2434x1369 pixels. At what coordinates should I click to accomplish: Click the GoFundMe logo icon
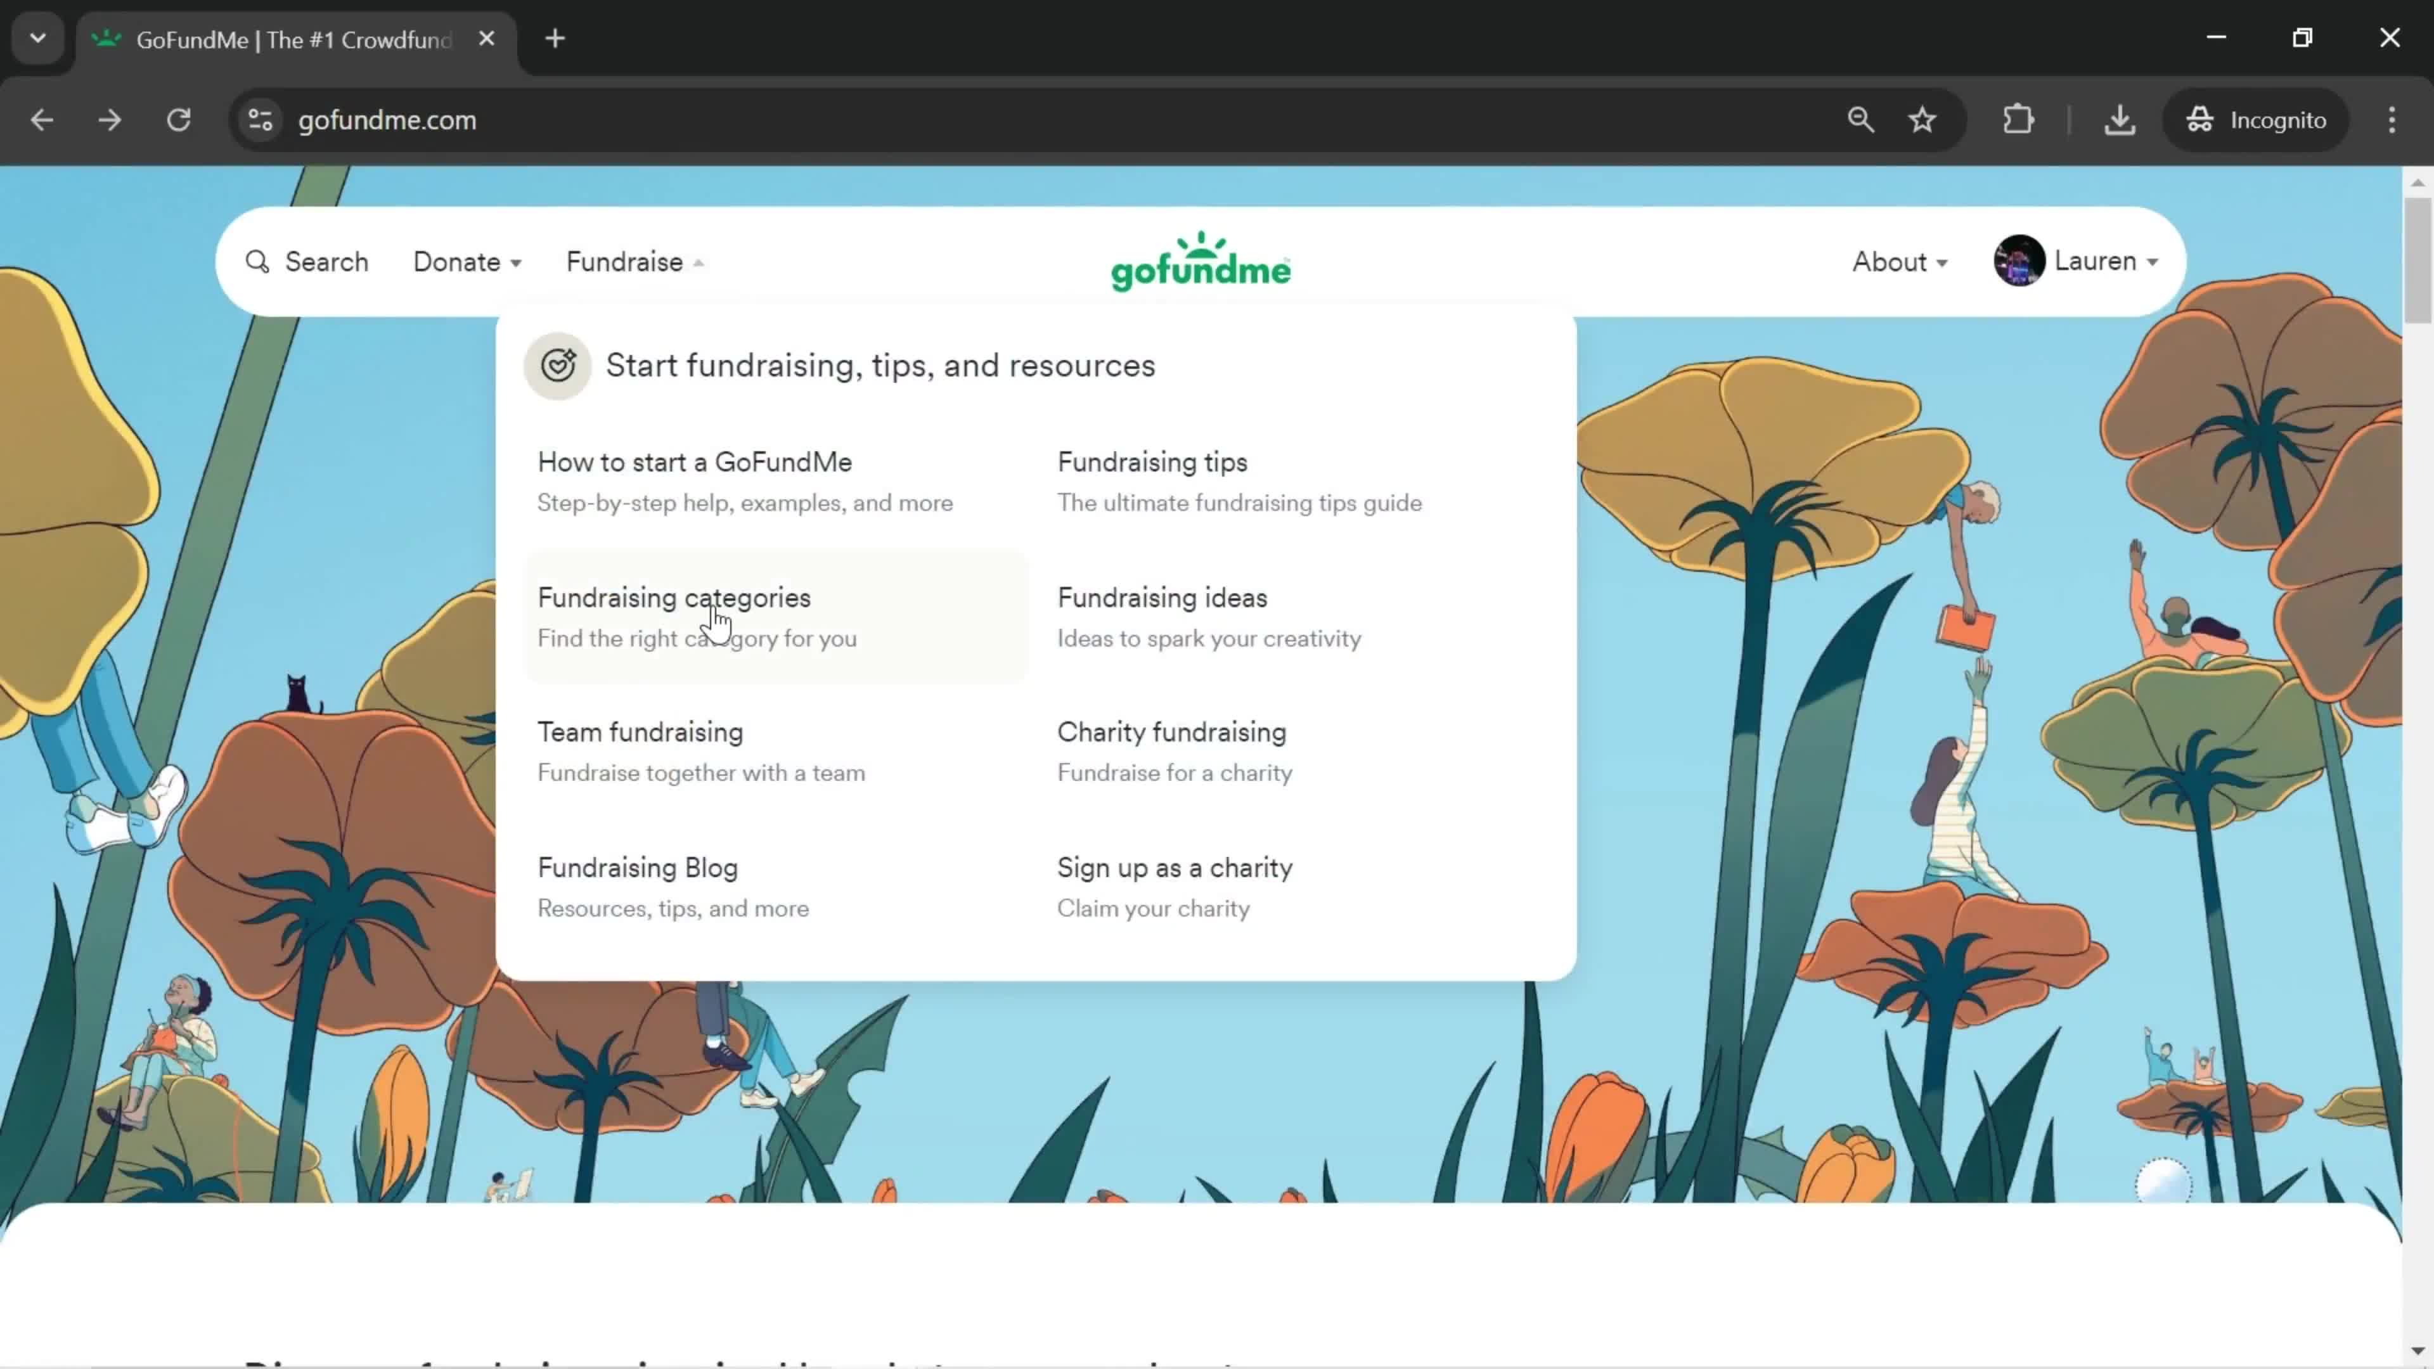tap(1201, 259)
